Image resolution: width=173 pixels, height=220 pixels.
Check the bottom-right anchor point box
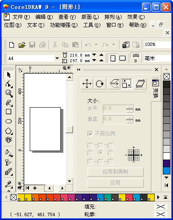111,162
